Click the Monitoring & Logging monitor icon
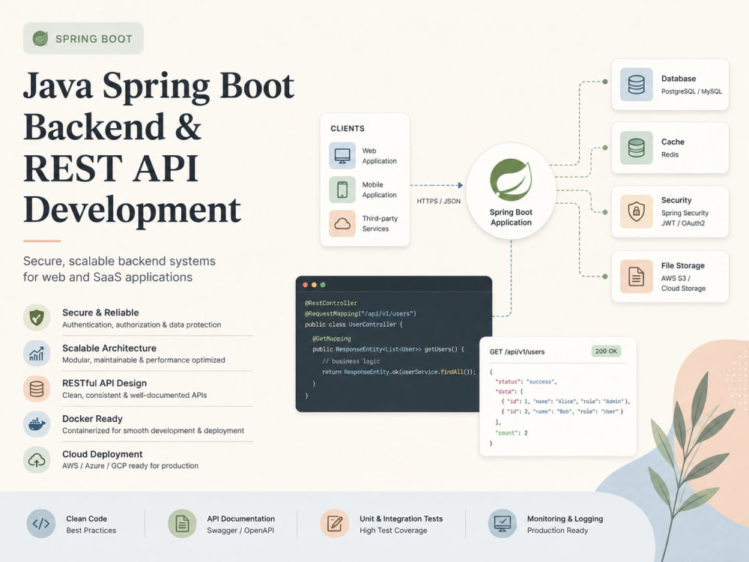749x562 pixels. 503,524
